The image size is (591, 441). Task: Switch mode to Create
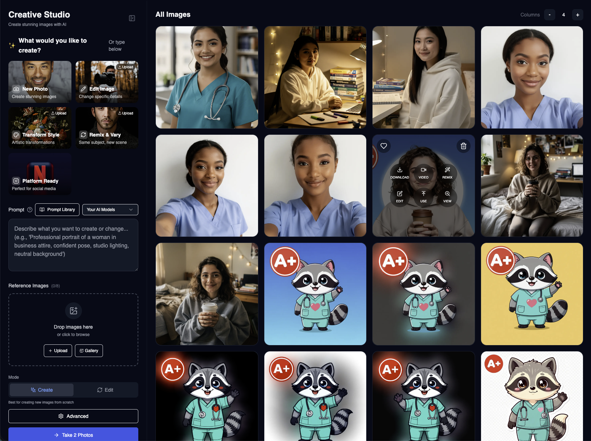pyautogui.click(x=42, y=390)
